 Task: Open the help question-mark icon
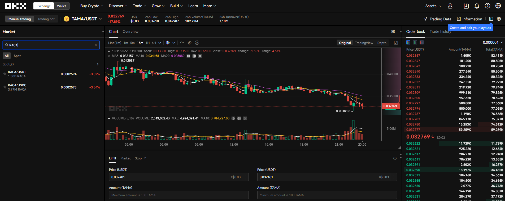[x=487, y=6]
